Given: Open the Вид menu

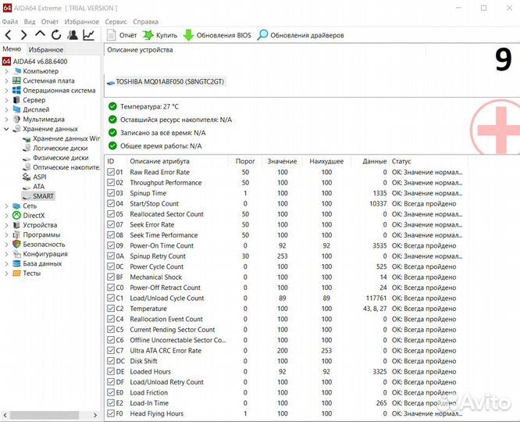Looking at the screenshot, I should pyautogui.click(x=30, y=22).
